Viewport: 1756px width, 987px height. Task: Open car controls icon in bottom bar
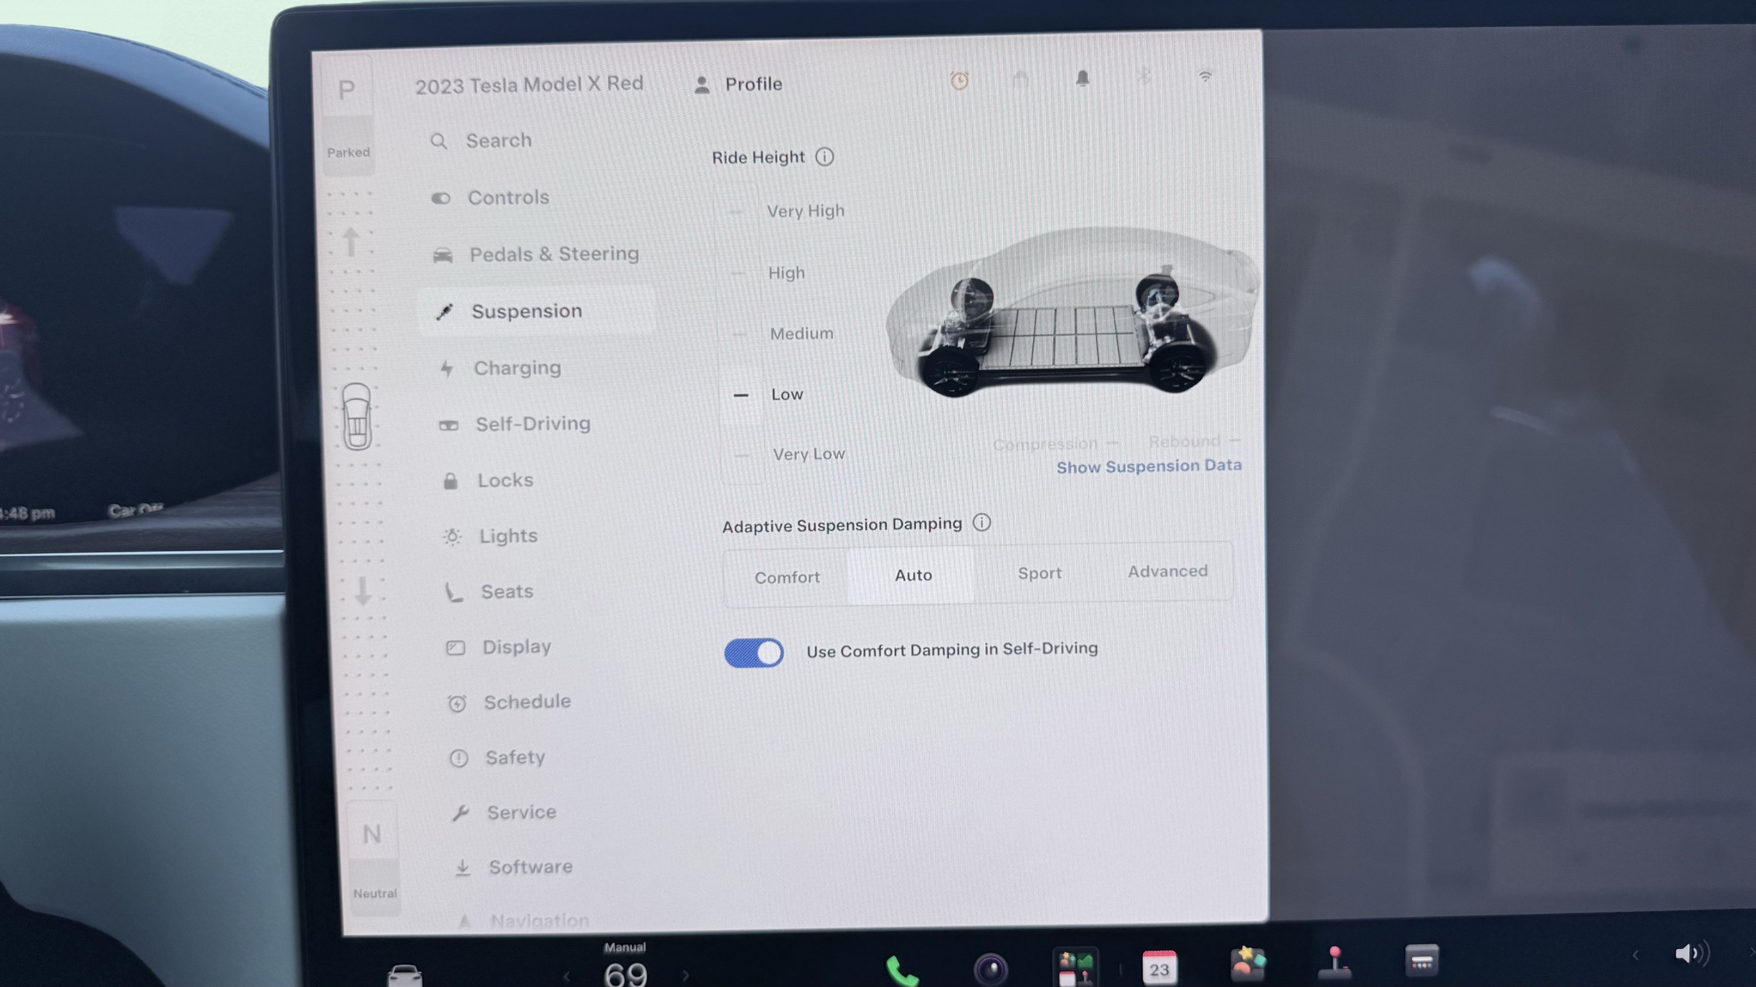pyautogui.click(x=405, y=976)
